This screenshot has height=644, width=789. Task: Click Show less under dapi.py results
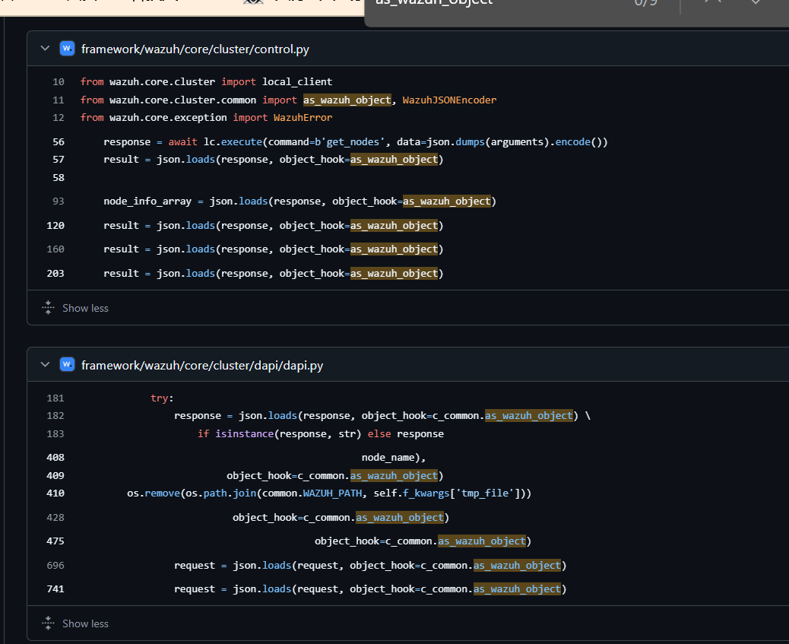point(85,623)
